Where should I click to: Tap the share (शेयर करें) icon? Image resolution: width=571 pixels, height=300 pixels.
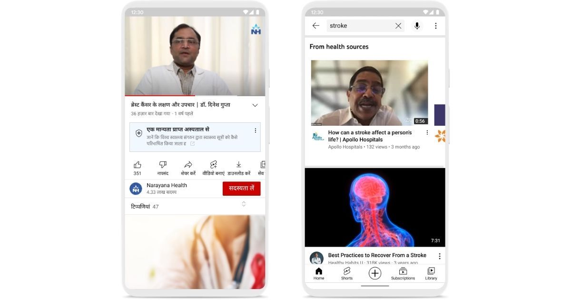point(188,165)
